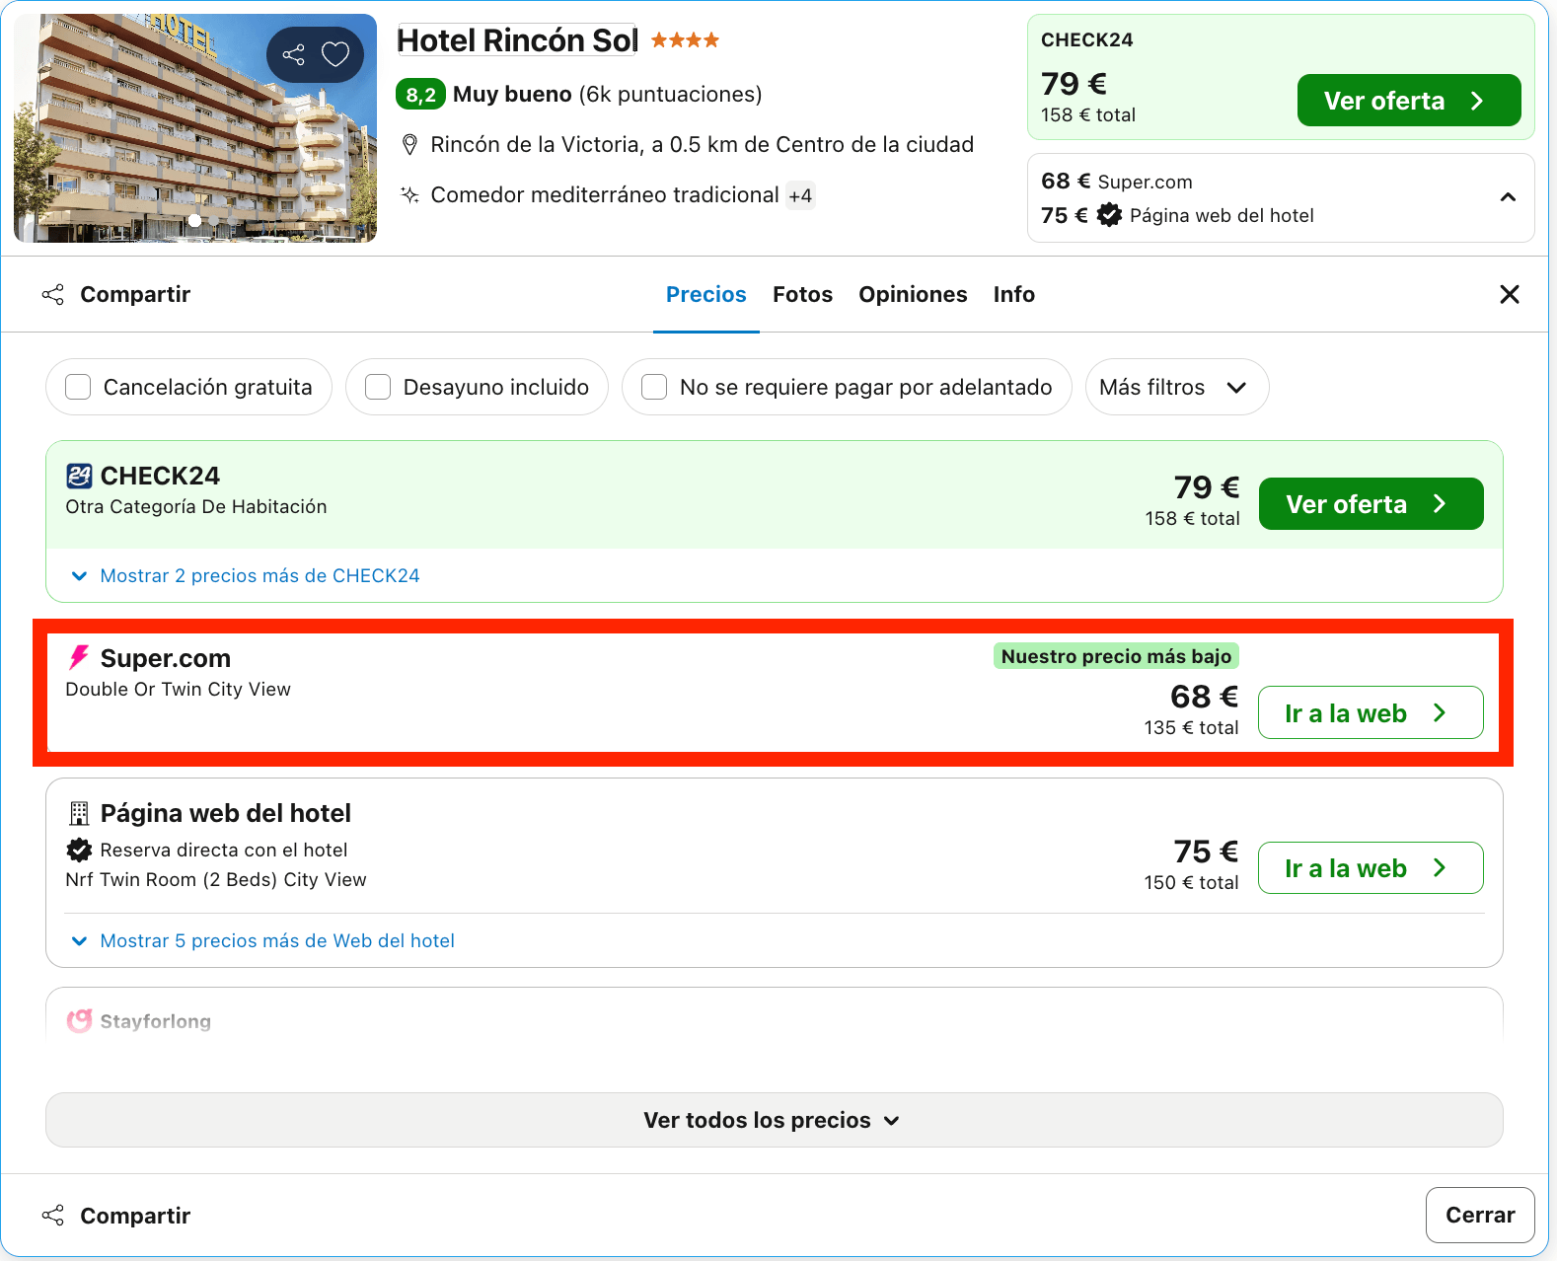
Task: Click the Nuestro precio más bajo badge
Action: [x=1116, y=656]
